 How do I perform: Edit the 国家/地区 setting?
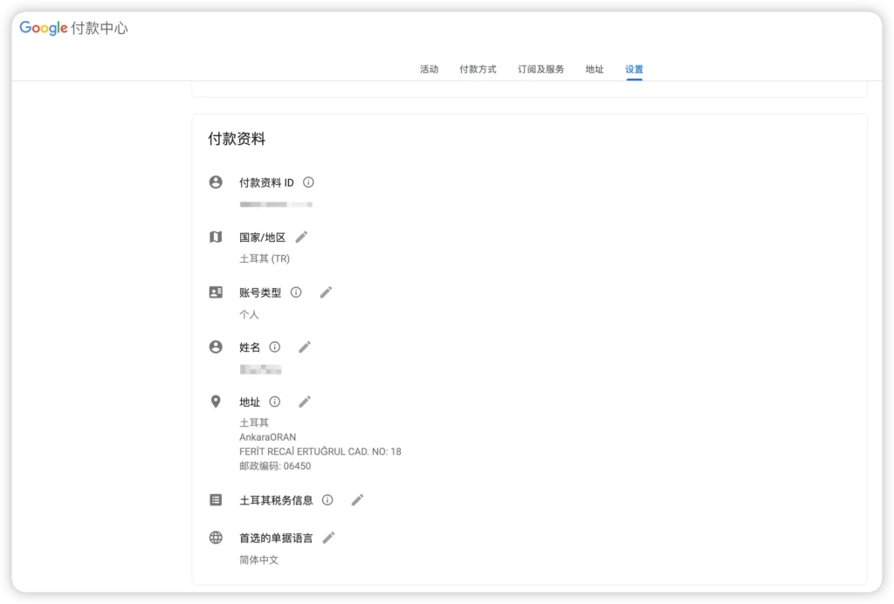301,237
